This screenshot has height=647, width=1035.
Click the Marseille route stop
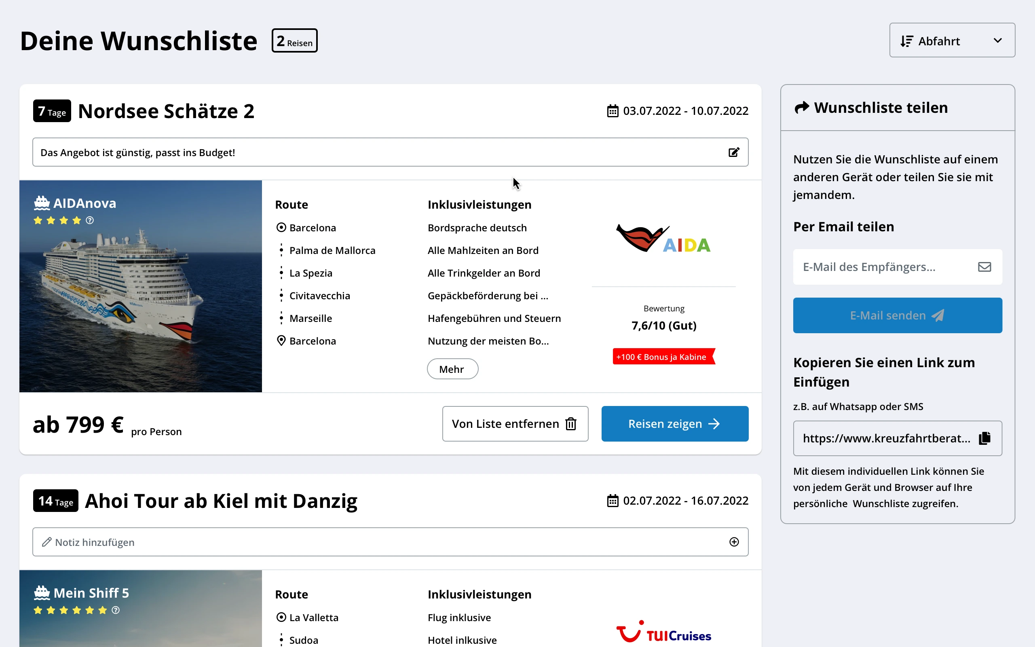[310, 318]
